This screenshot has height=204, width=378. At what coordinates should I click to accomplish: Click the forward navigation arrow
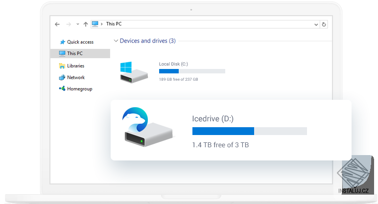pyautogui.click(x=69, y=24)
